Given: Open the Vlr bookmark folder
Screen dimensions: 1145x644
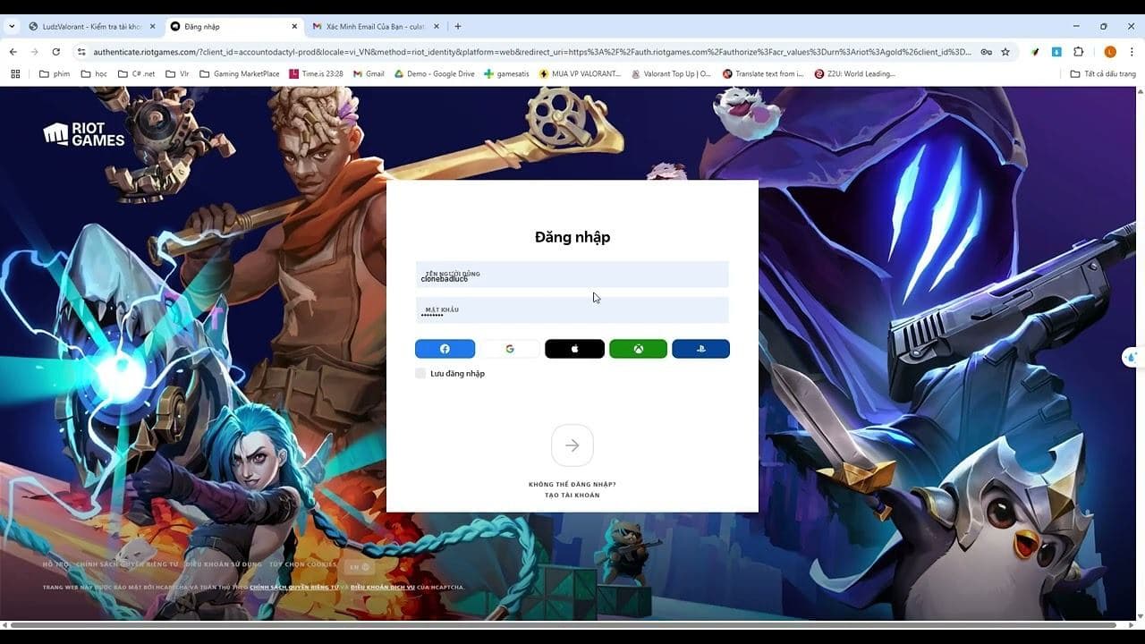Looking at the screenshot, I should (177, 74).
